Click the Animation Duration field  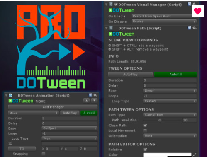(70, 118)
